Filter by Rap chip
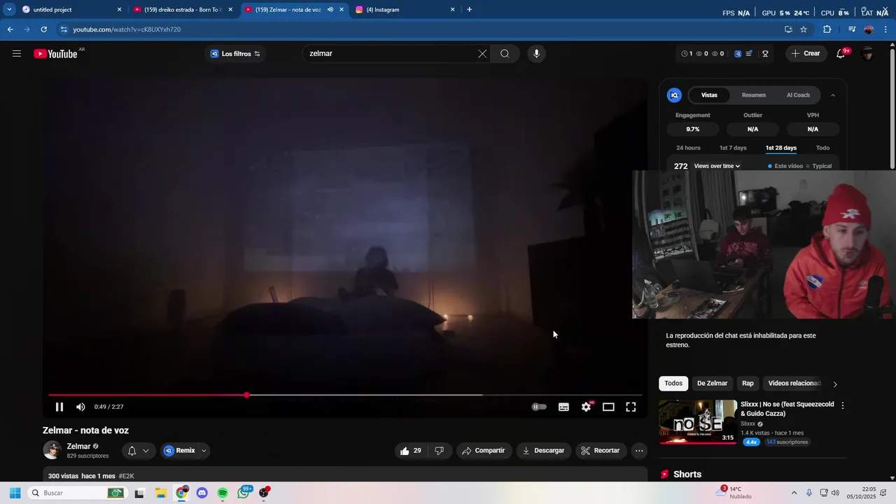The height and width of the screenshot is (504, 896). [x=748, y=384]
